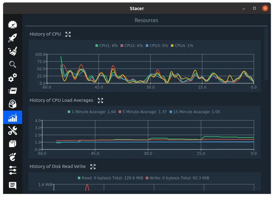The height and width of the screenshot is (197, 274).
Task: Click the CPU3 blue legend marker
Action: (147, 46)
